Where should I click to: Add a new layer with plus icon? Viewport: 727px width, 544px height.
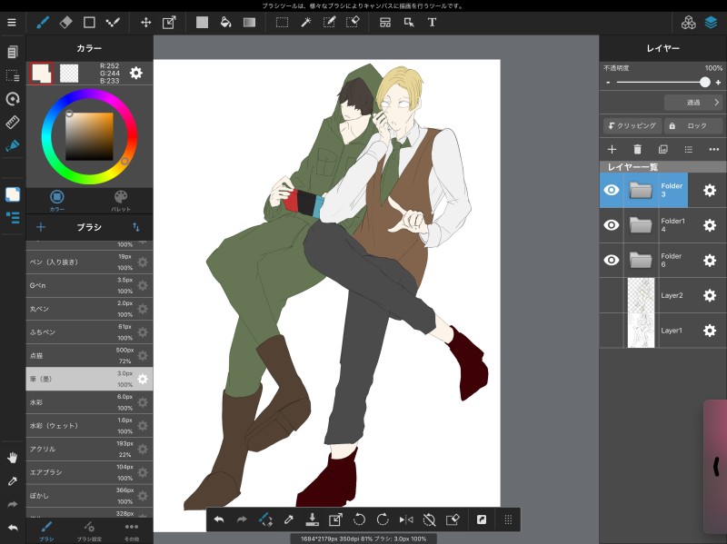click(x=612, y=149)
